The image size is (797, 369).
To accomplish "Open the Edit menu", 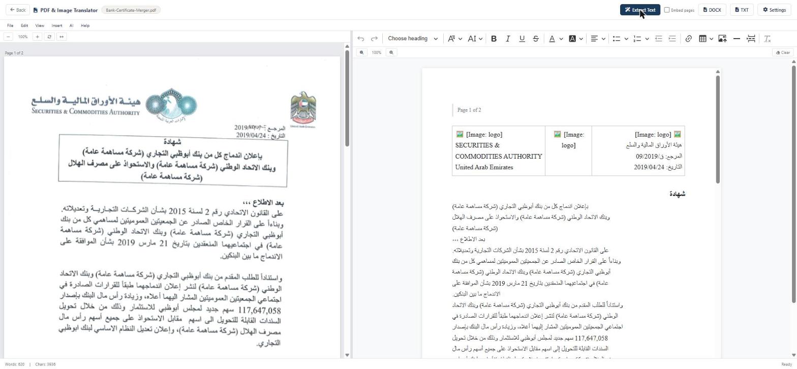I will coord(24,25).
